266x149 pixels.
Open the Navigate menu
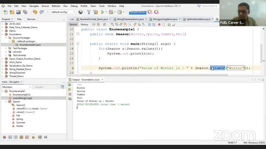point(34,6)
